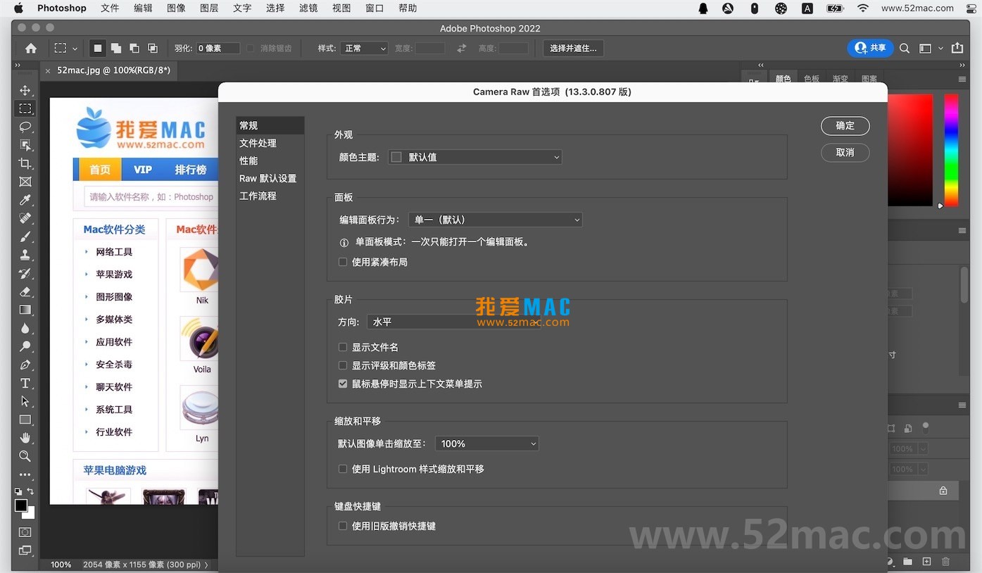982x573 pixels.
Task: Open the 颜色主题 dropdown
Action: (x=475, y=157)
